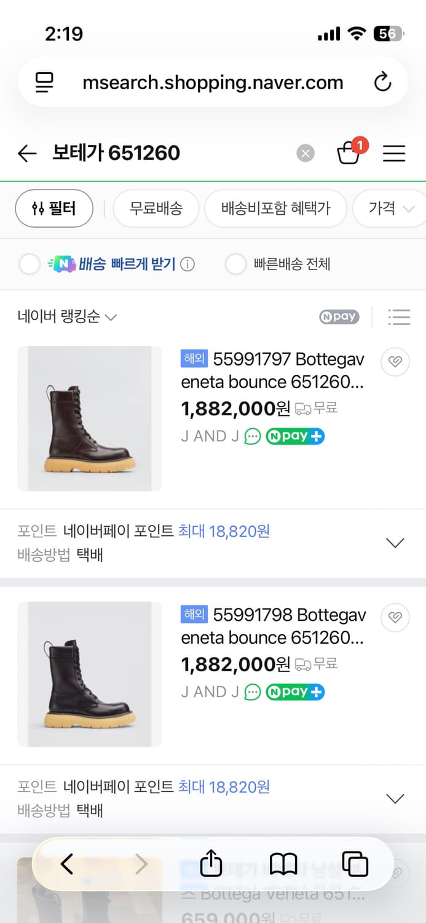426x923 pixels.
Task: View the first Bottega boot product thumbnail
Action: click(90, 418)
